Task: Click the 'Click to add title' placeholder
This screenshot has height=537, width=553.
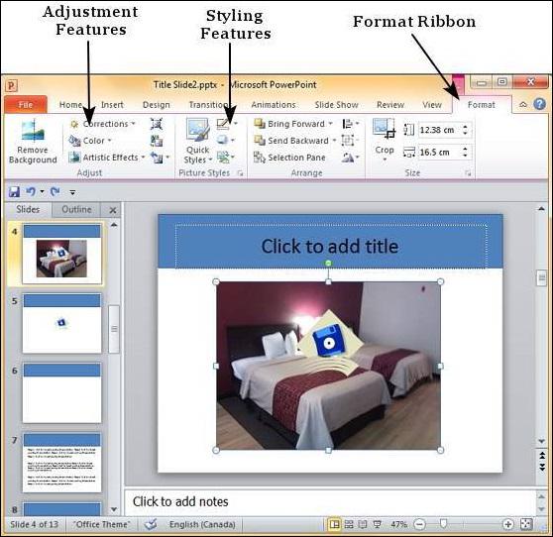Action: click(x=331, y=246)
